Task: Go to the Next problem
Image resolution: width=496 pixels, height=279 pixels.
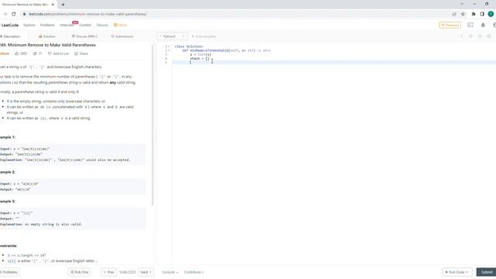Action: pyautogui.click(x=146, y=272)
